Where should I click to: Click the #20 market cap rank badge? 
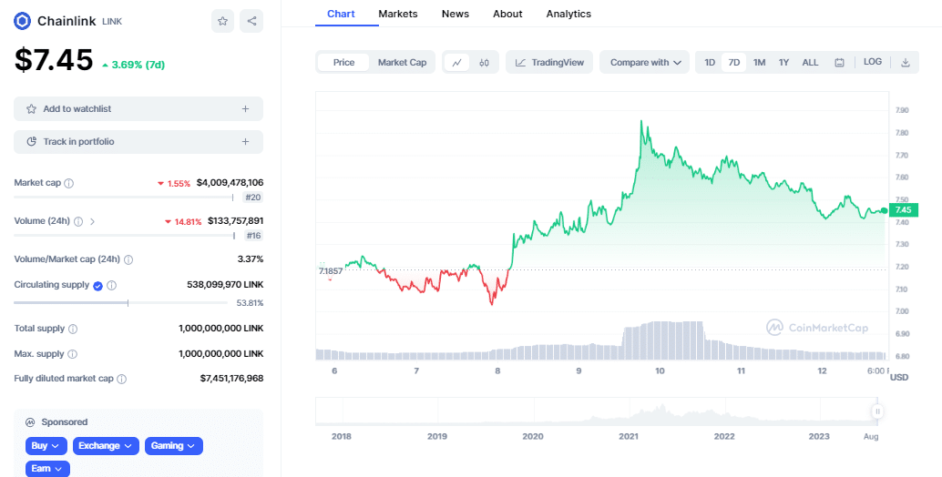[x=253, y=198]
